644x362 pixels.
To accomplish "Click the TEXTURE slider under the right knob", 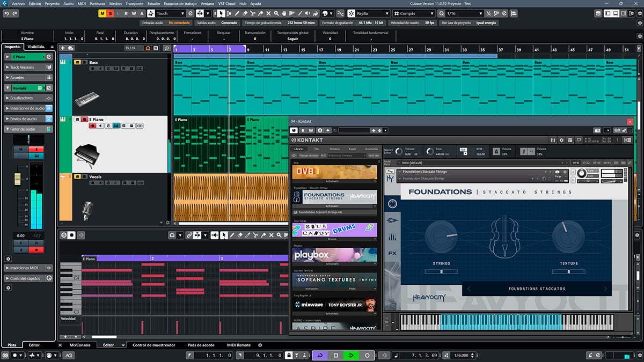I will coord(569,271).
